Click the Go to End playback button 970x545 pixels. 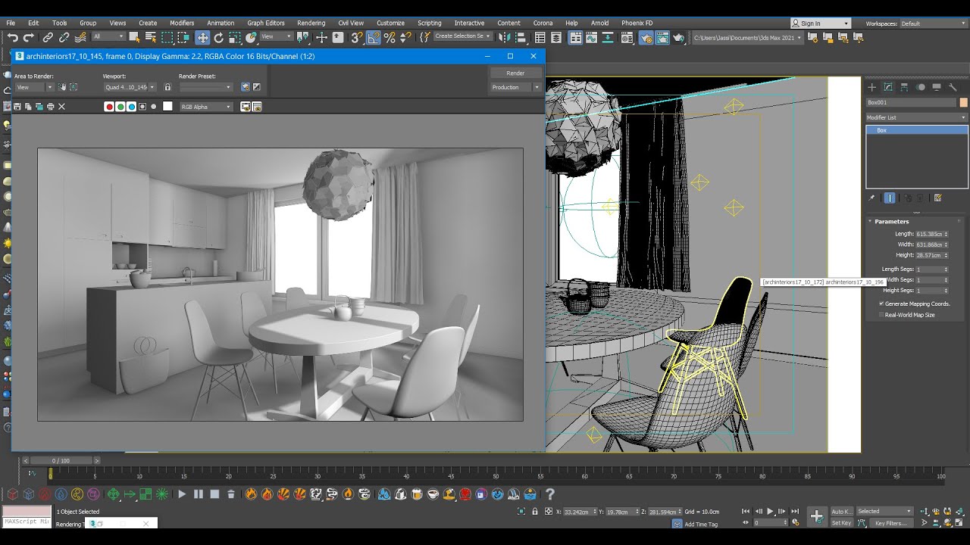point(794,512)
